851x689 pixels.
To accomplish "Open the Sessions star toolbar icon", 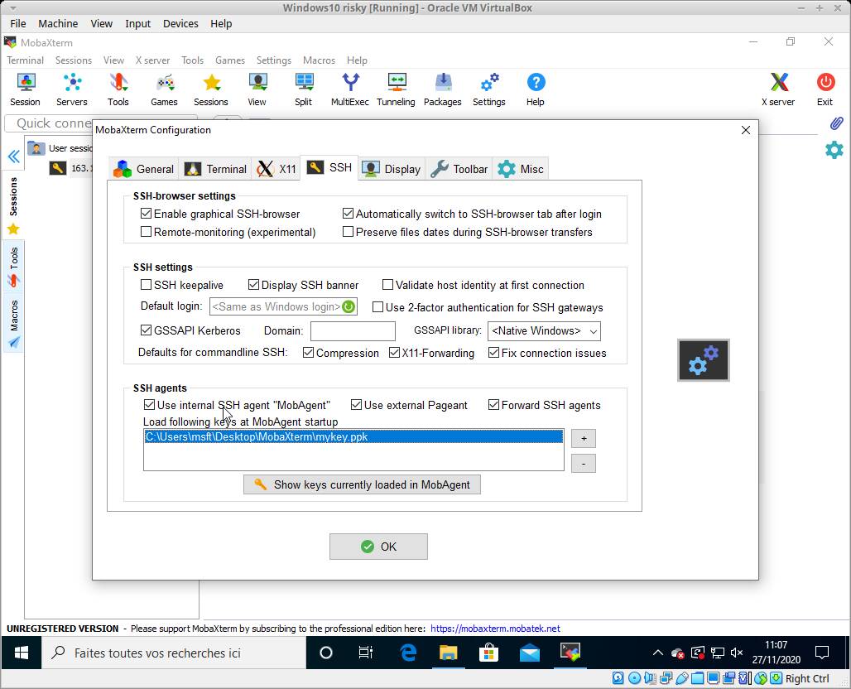I will click(211, 89).
